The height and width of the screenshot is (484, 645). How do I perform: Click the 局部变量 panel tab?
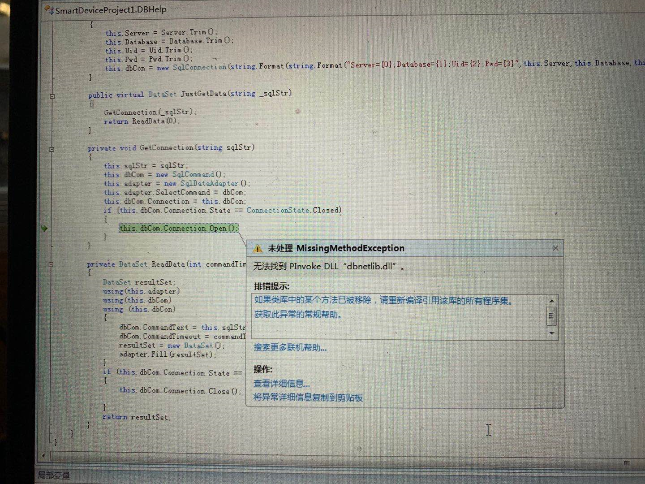[x=53, y=475]
